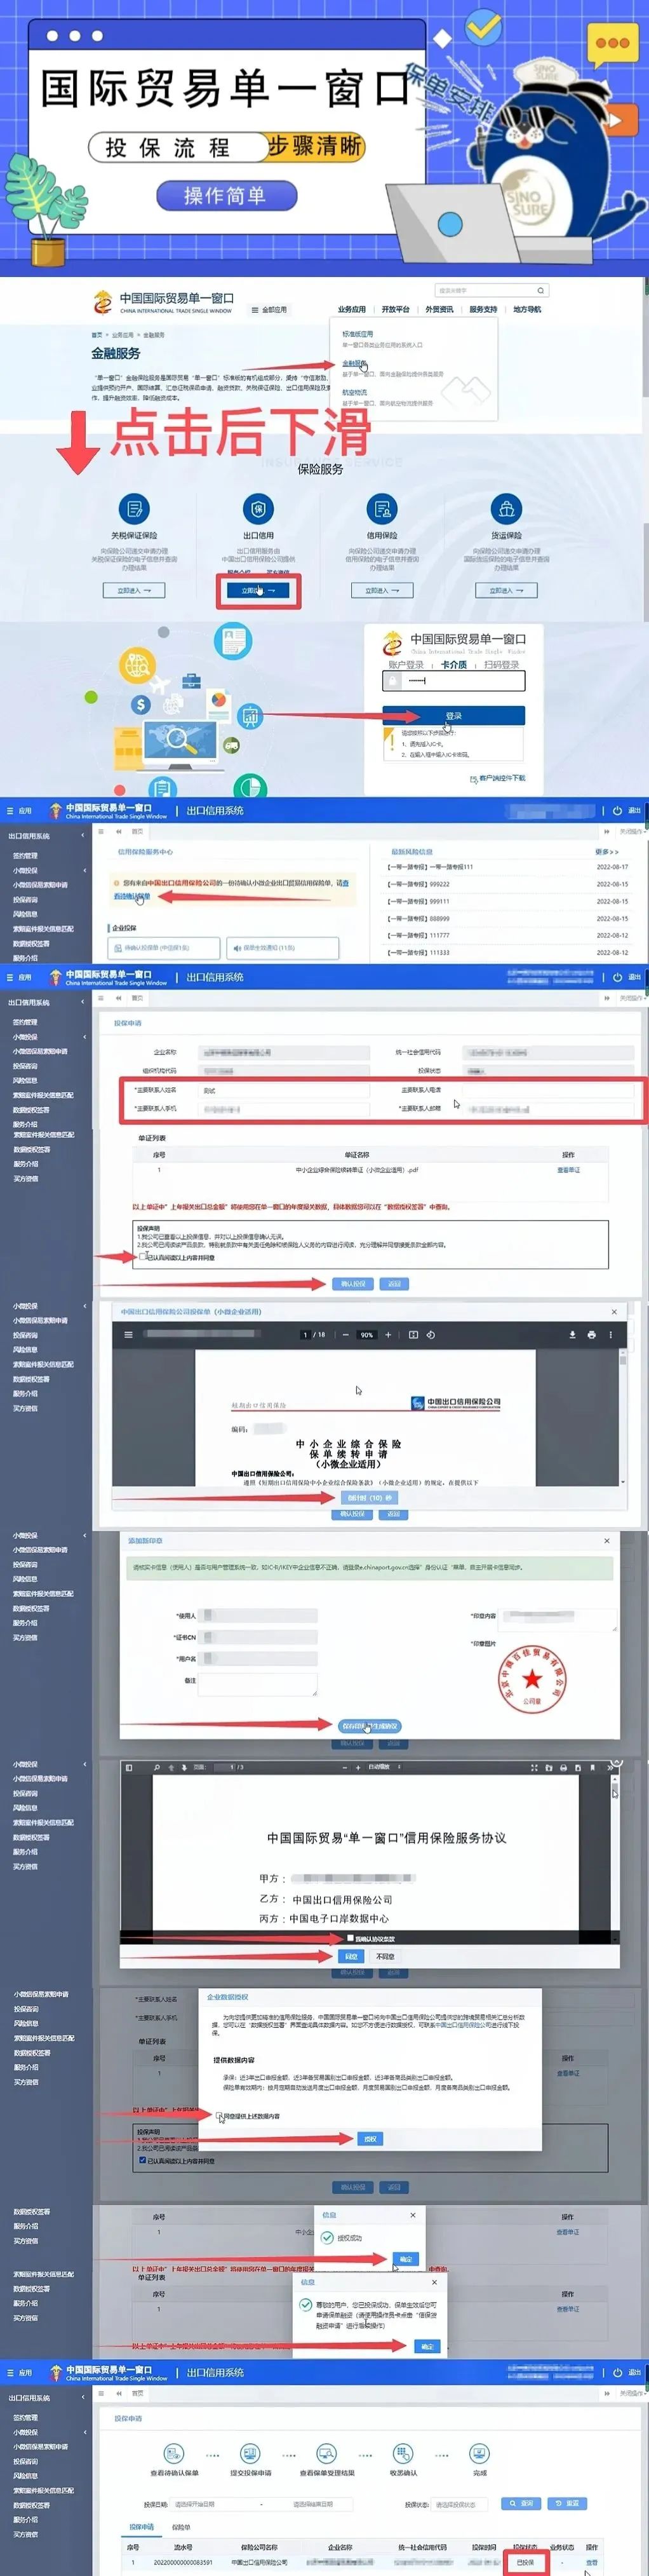Switch to the 卡介质 login tab
The image size is (649, 2576).
tap(454, 665)
